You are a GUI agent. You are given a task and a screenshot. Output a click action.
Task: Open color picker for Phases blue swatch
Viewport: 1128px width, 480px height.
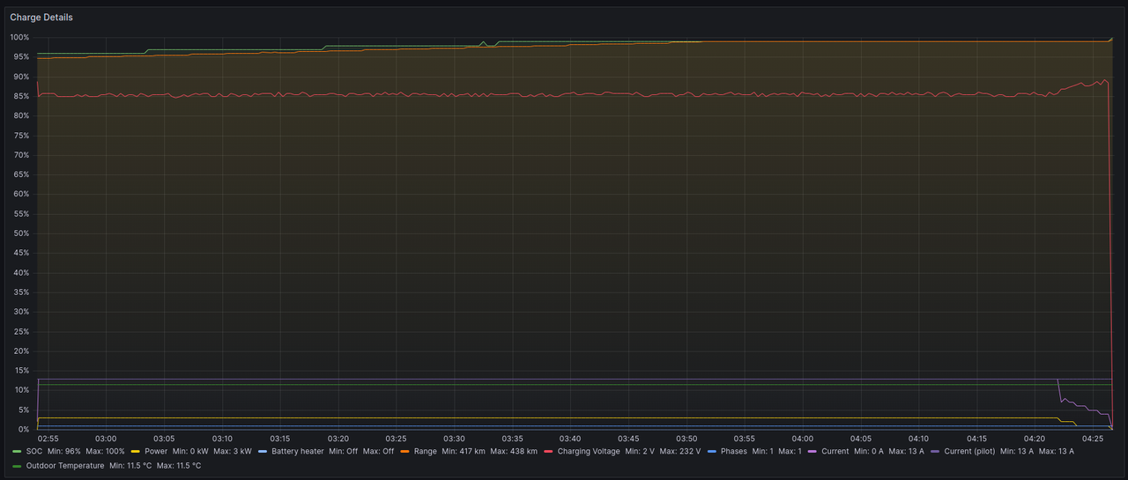click(x=712, y=451)
